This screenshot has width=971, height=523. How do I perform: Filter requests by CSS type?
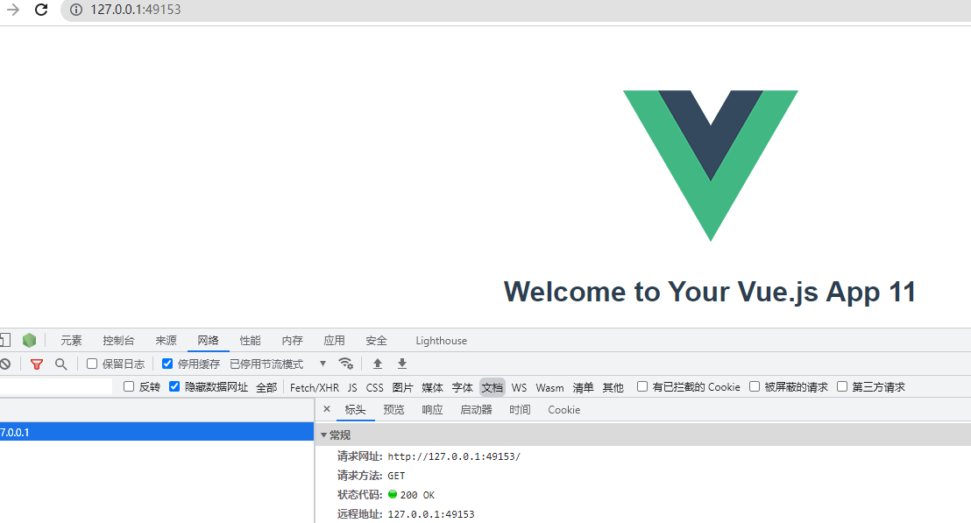375,387
